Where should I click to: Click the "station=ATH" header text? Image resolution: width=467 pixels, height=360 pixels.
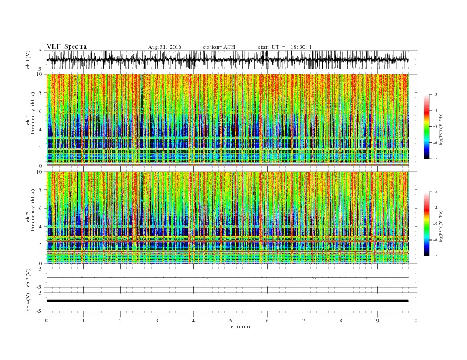tap(219, 47)
